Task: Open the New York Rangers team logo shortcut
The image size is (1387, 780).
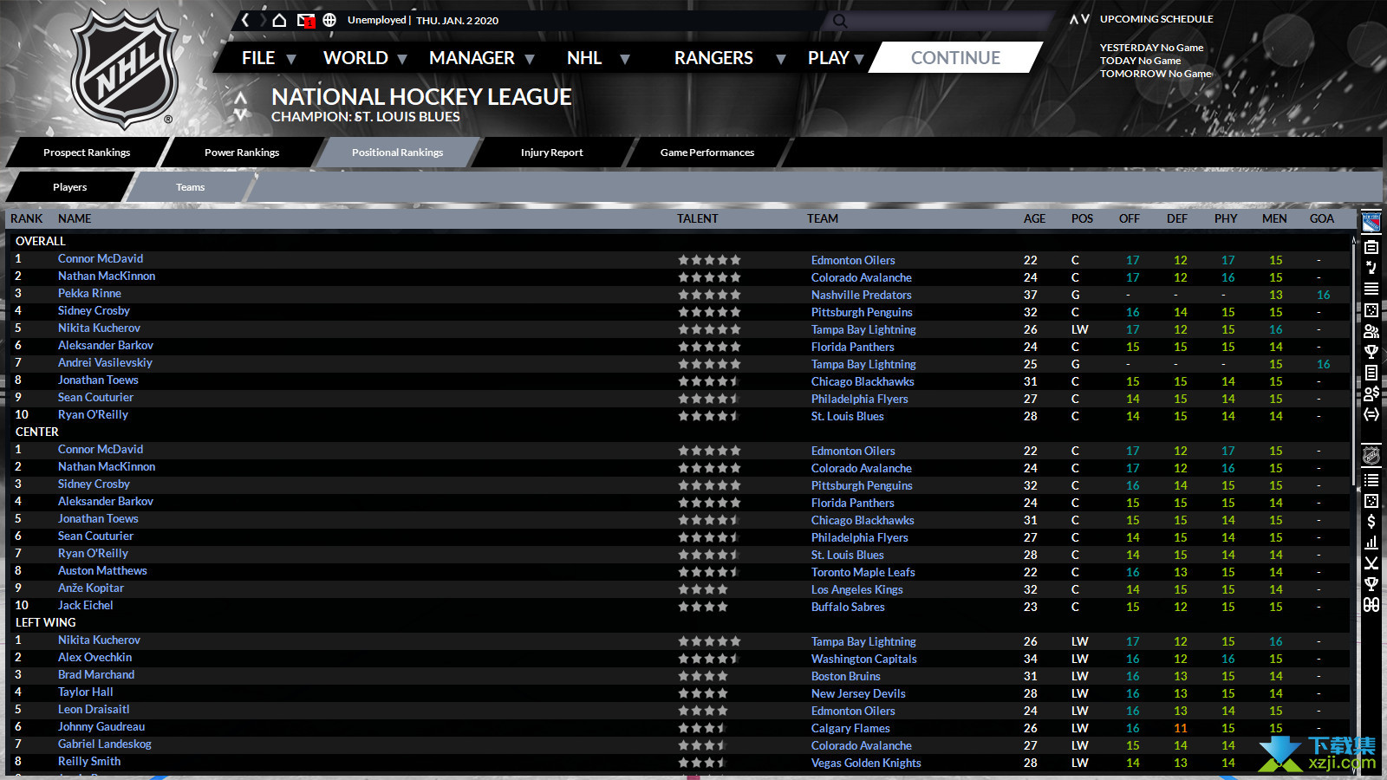Action: 1371,223
